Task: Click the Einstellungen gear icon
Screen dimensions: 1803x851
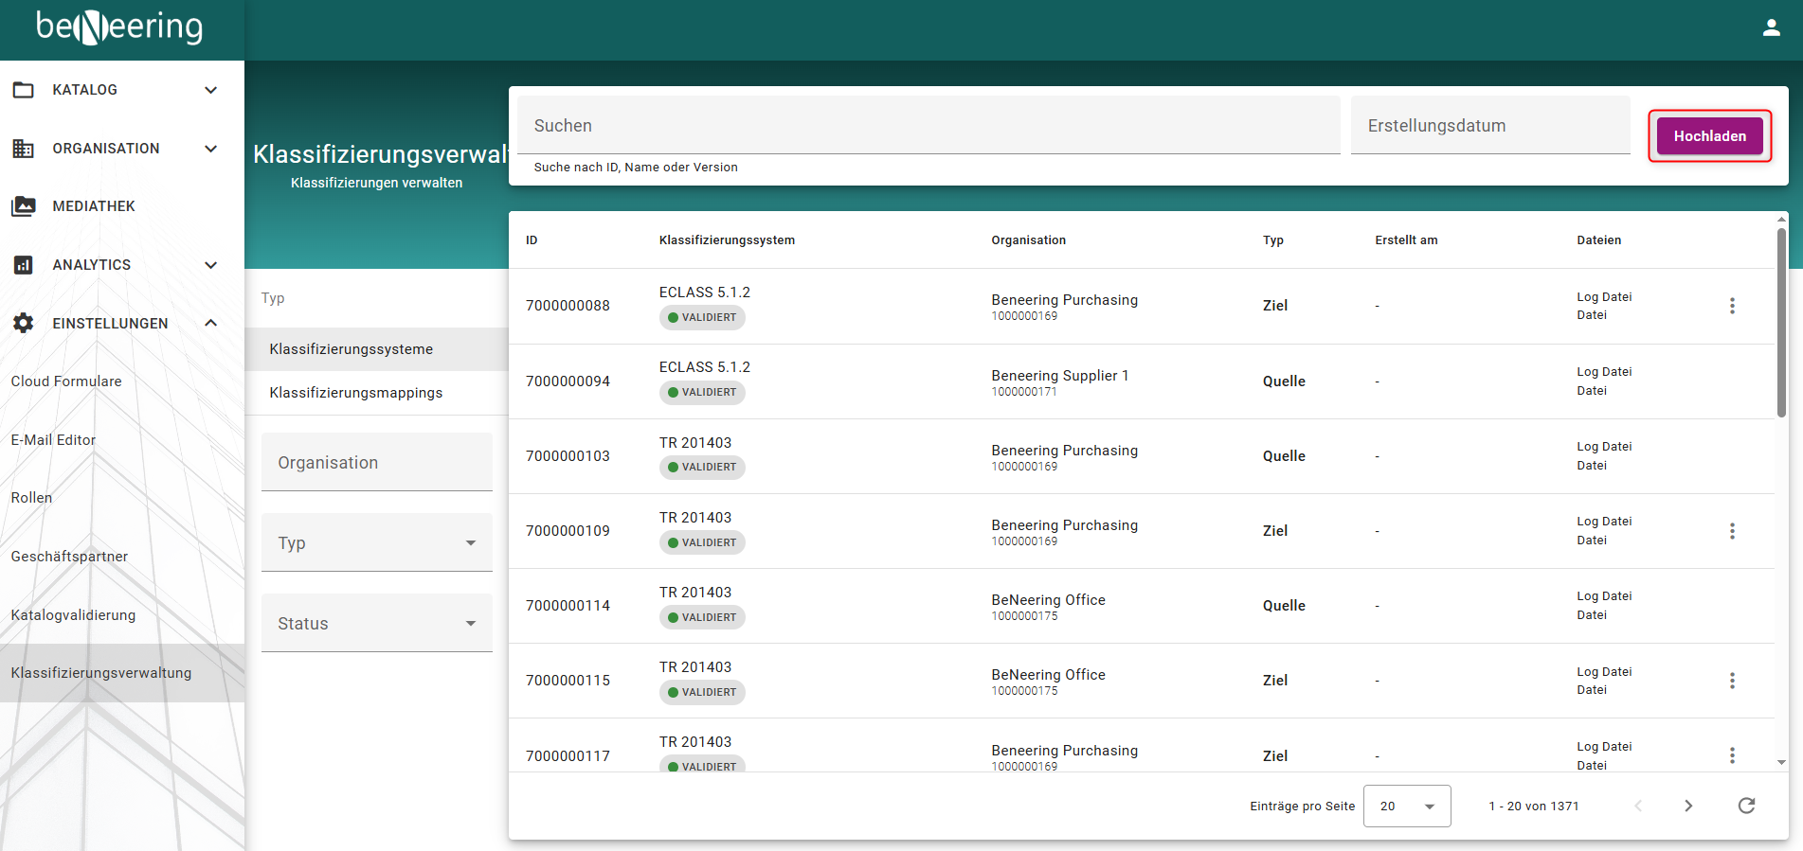Action: click(24, 323)
